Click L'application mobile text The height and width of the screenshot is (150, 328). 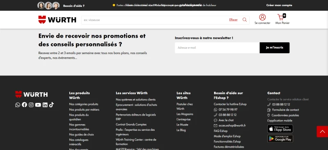coord(280,121)
